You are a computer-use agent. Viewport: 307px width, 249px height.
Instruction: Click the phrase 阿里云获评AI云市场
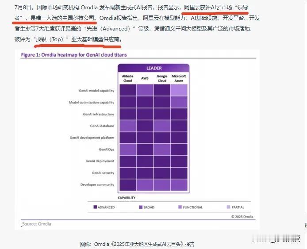click(208, 8)
